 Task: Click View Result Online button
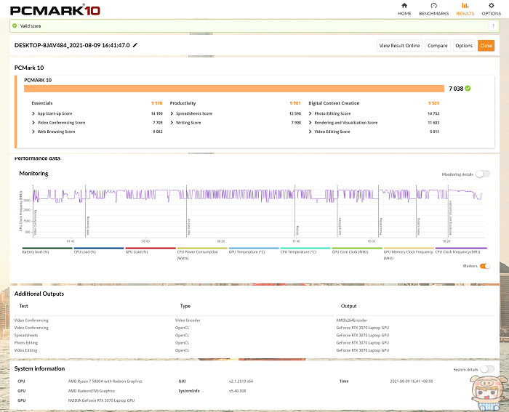click(399, 46)
